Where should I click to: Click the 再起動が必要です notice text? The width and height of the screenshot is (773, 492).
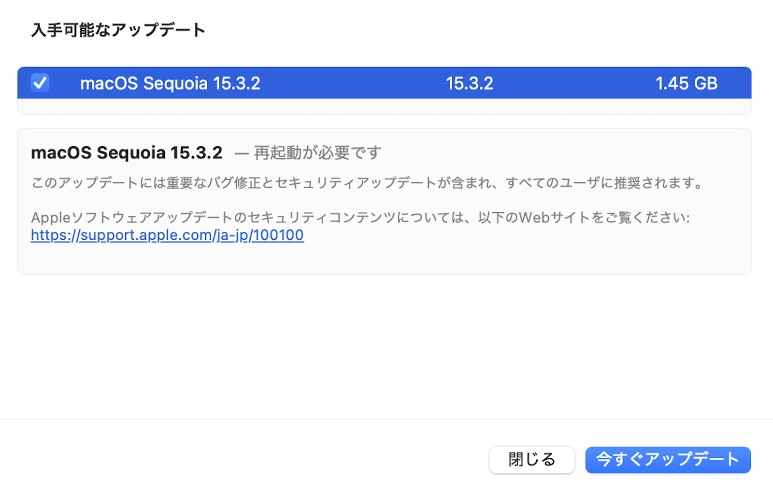tap(317, 153)
